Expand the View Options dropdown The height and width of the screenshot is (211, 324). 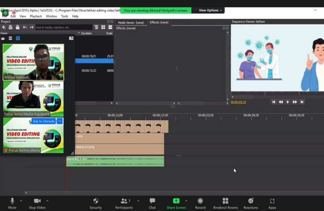tap(211, 10)
